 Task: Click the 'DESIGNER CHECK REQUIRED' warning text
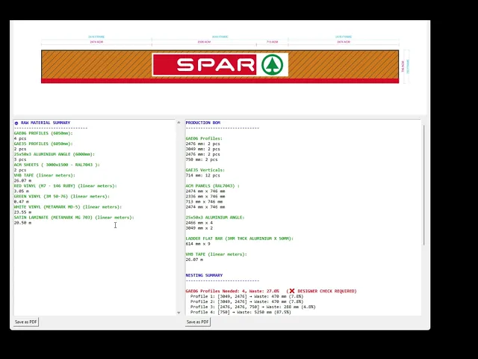coord(326,291)
